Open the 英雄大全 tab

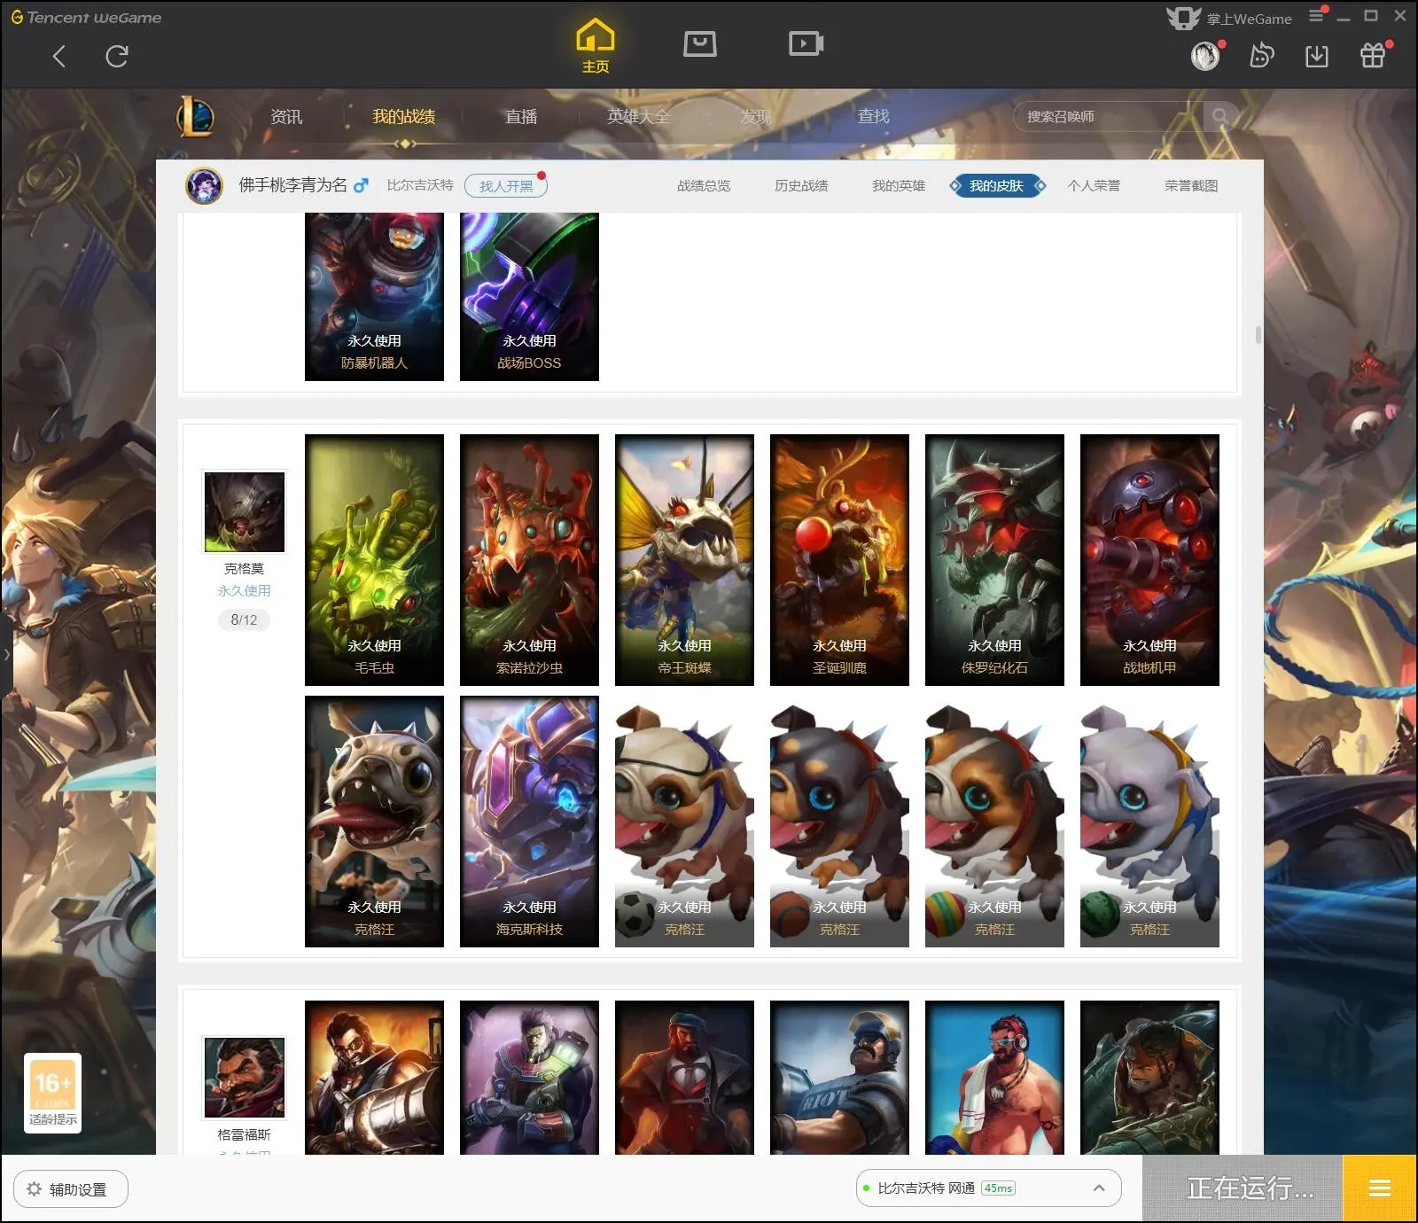click(638, 116)
